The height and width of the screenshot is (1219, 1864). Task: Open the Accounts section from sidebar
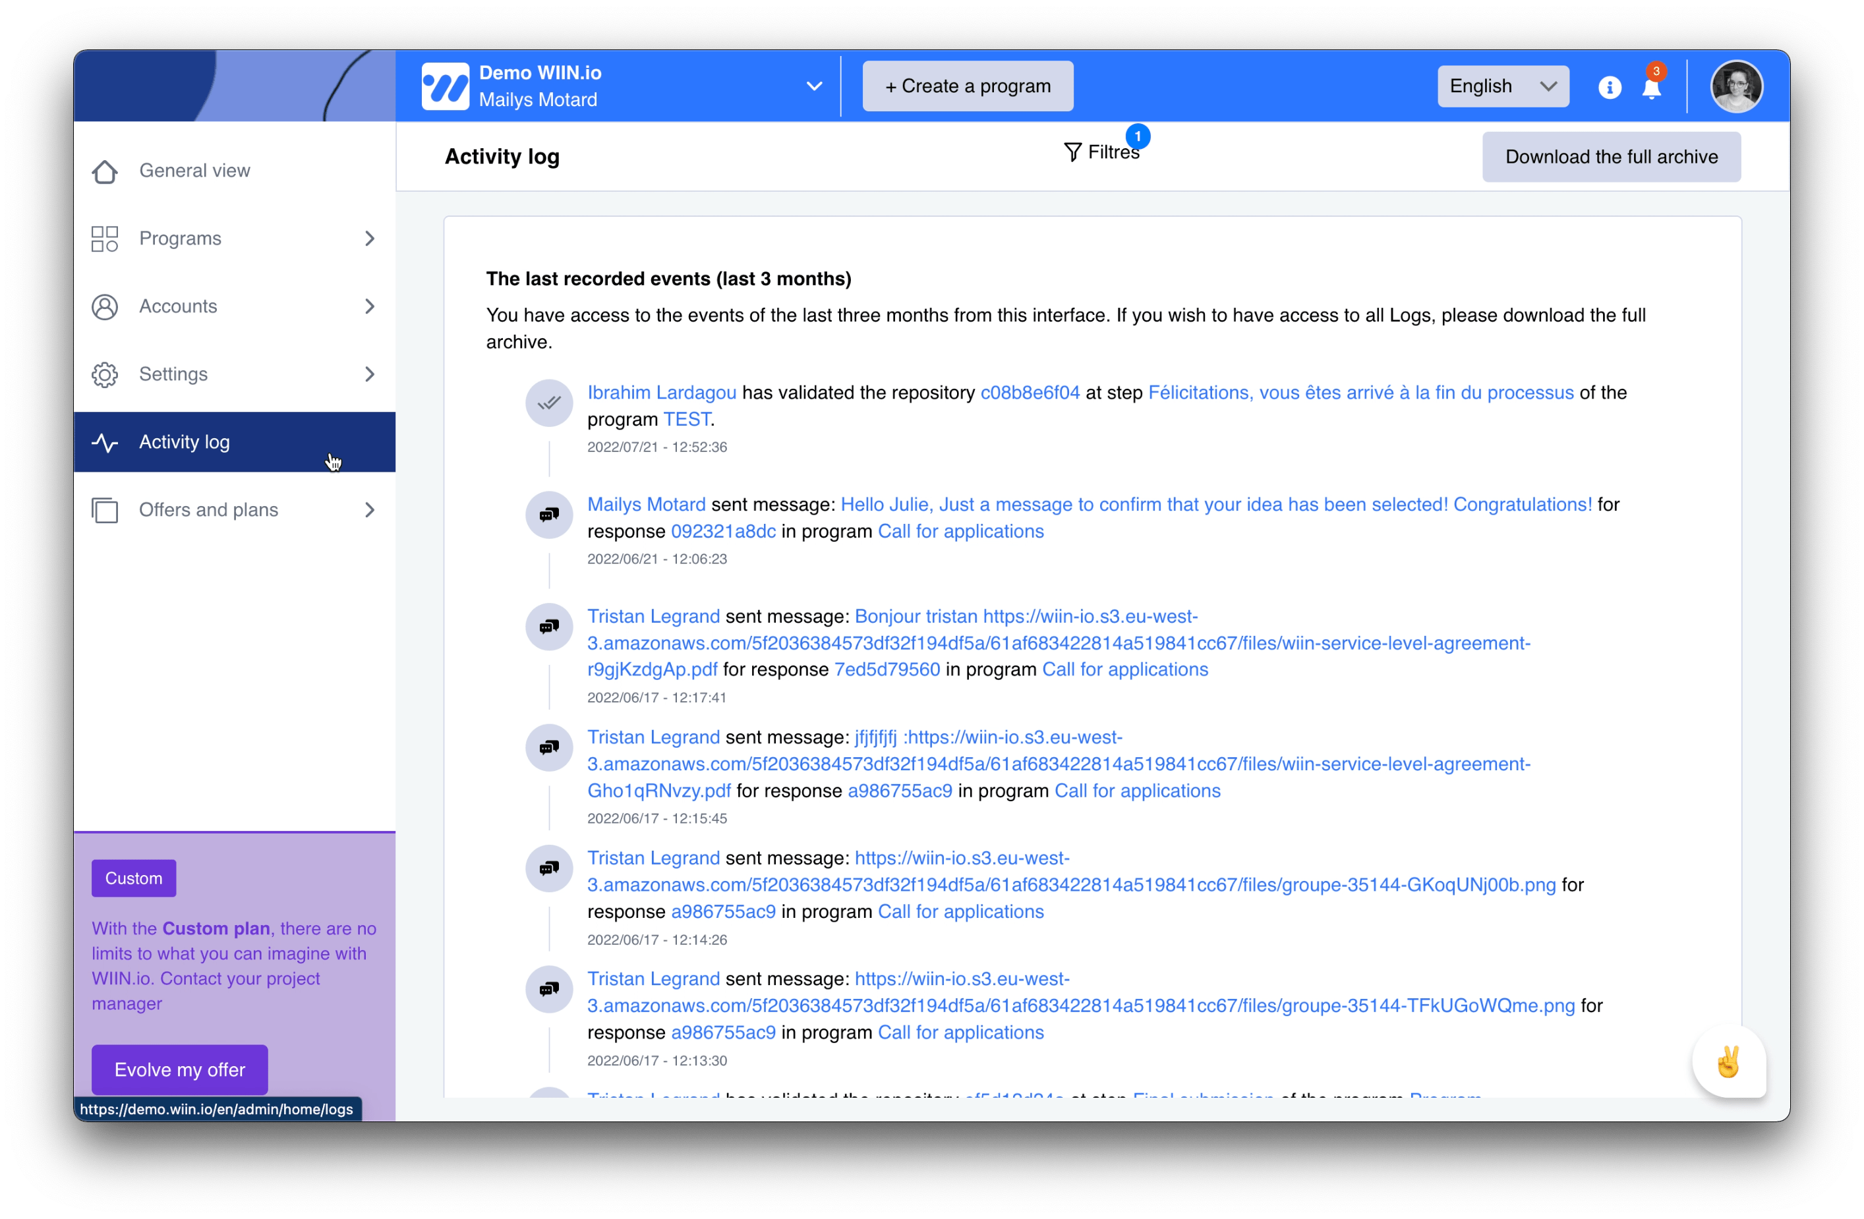click(178, 307)
